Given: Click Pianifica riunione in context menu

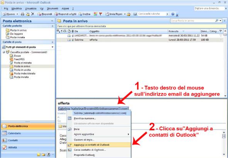Looking at the screenshot, I should pyautogui.click(x=99, y=118).
